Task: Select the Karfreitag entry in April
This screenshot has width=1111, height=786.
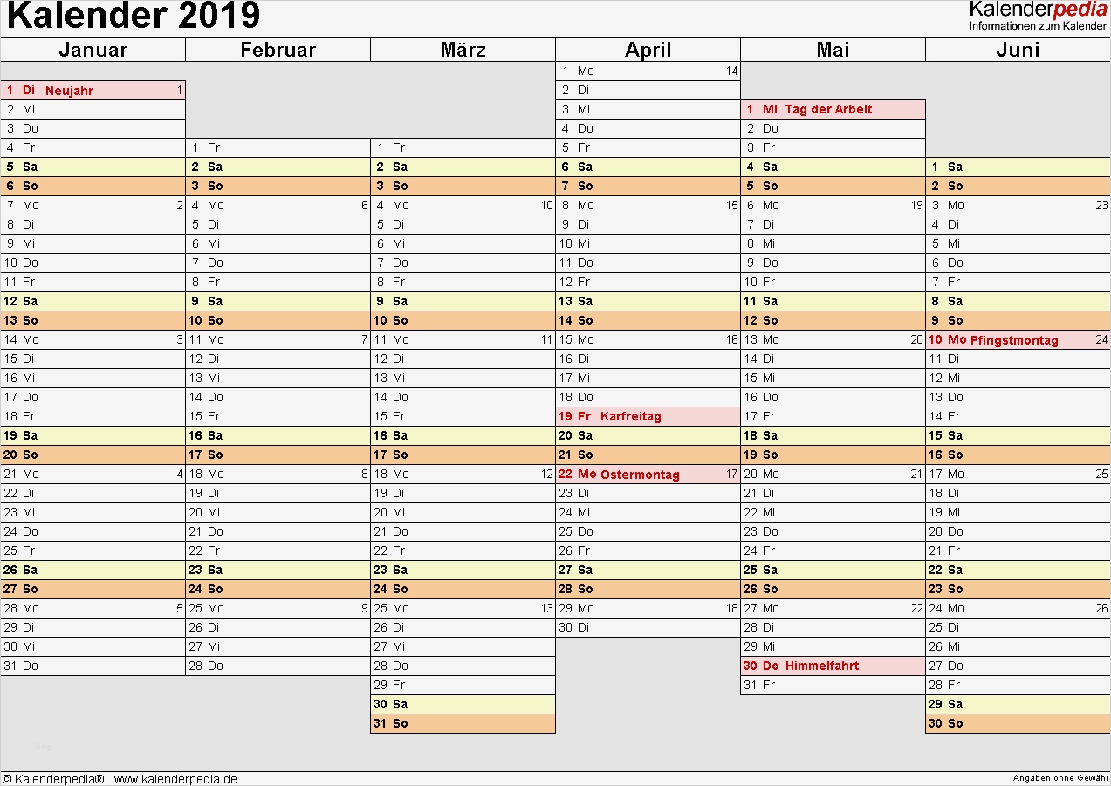Action: (630, 416)
